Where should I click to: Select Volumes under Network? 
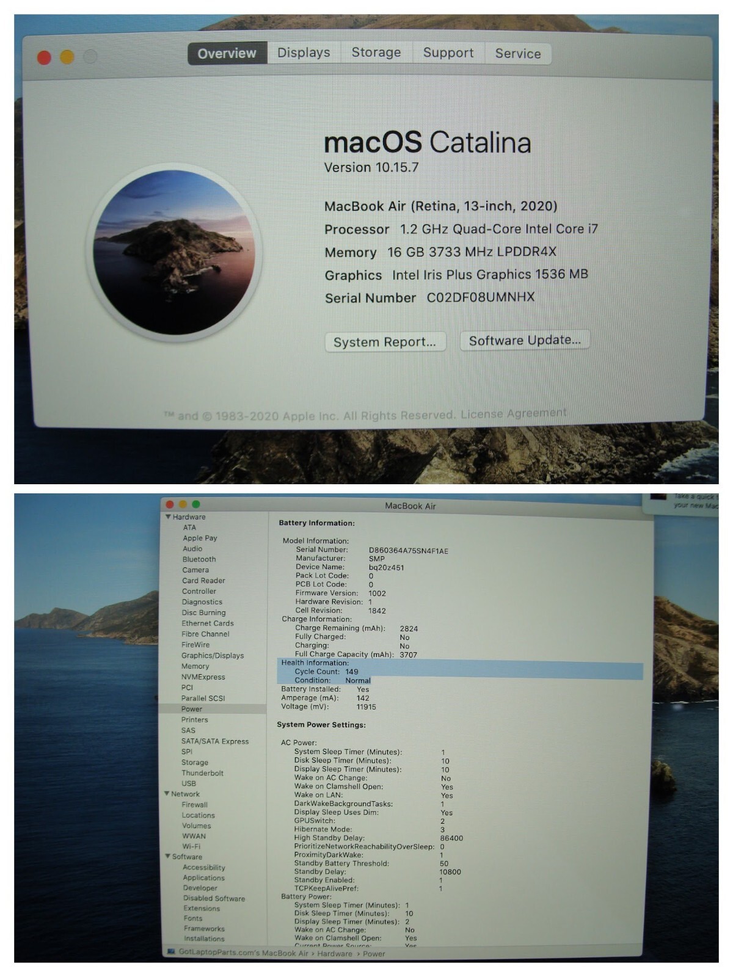point(196,826)
